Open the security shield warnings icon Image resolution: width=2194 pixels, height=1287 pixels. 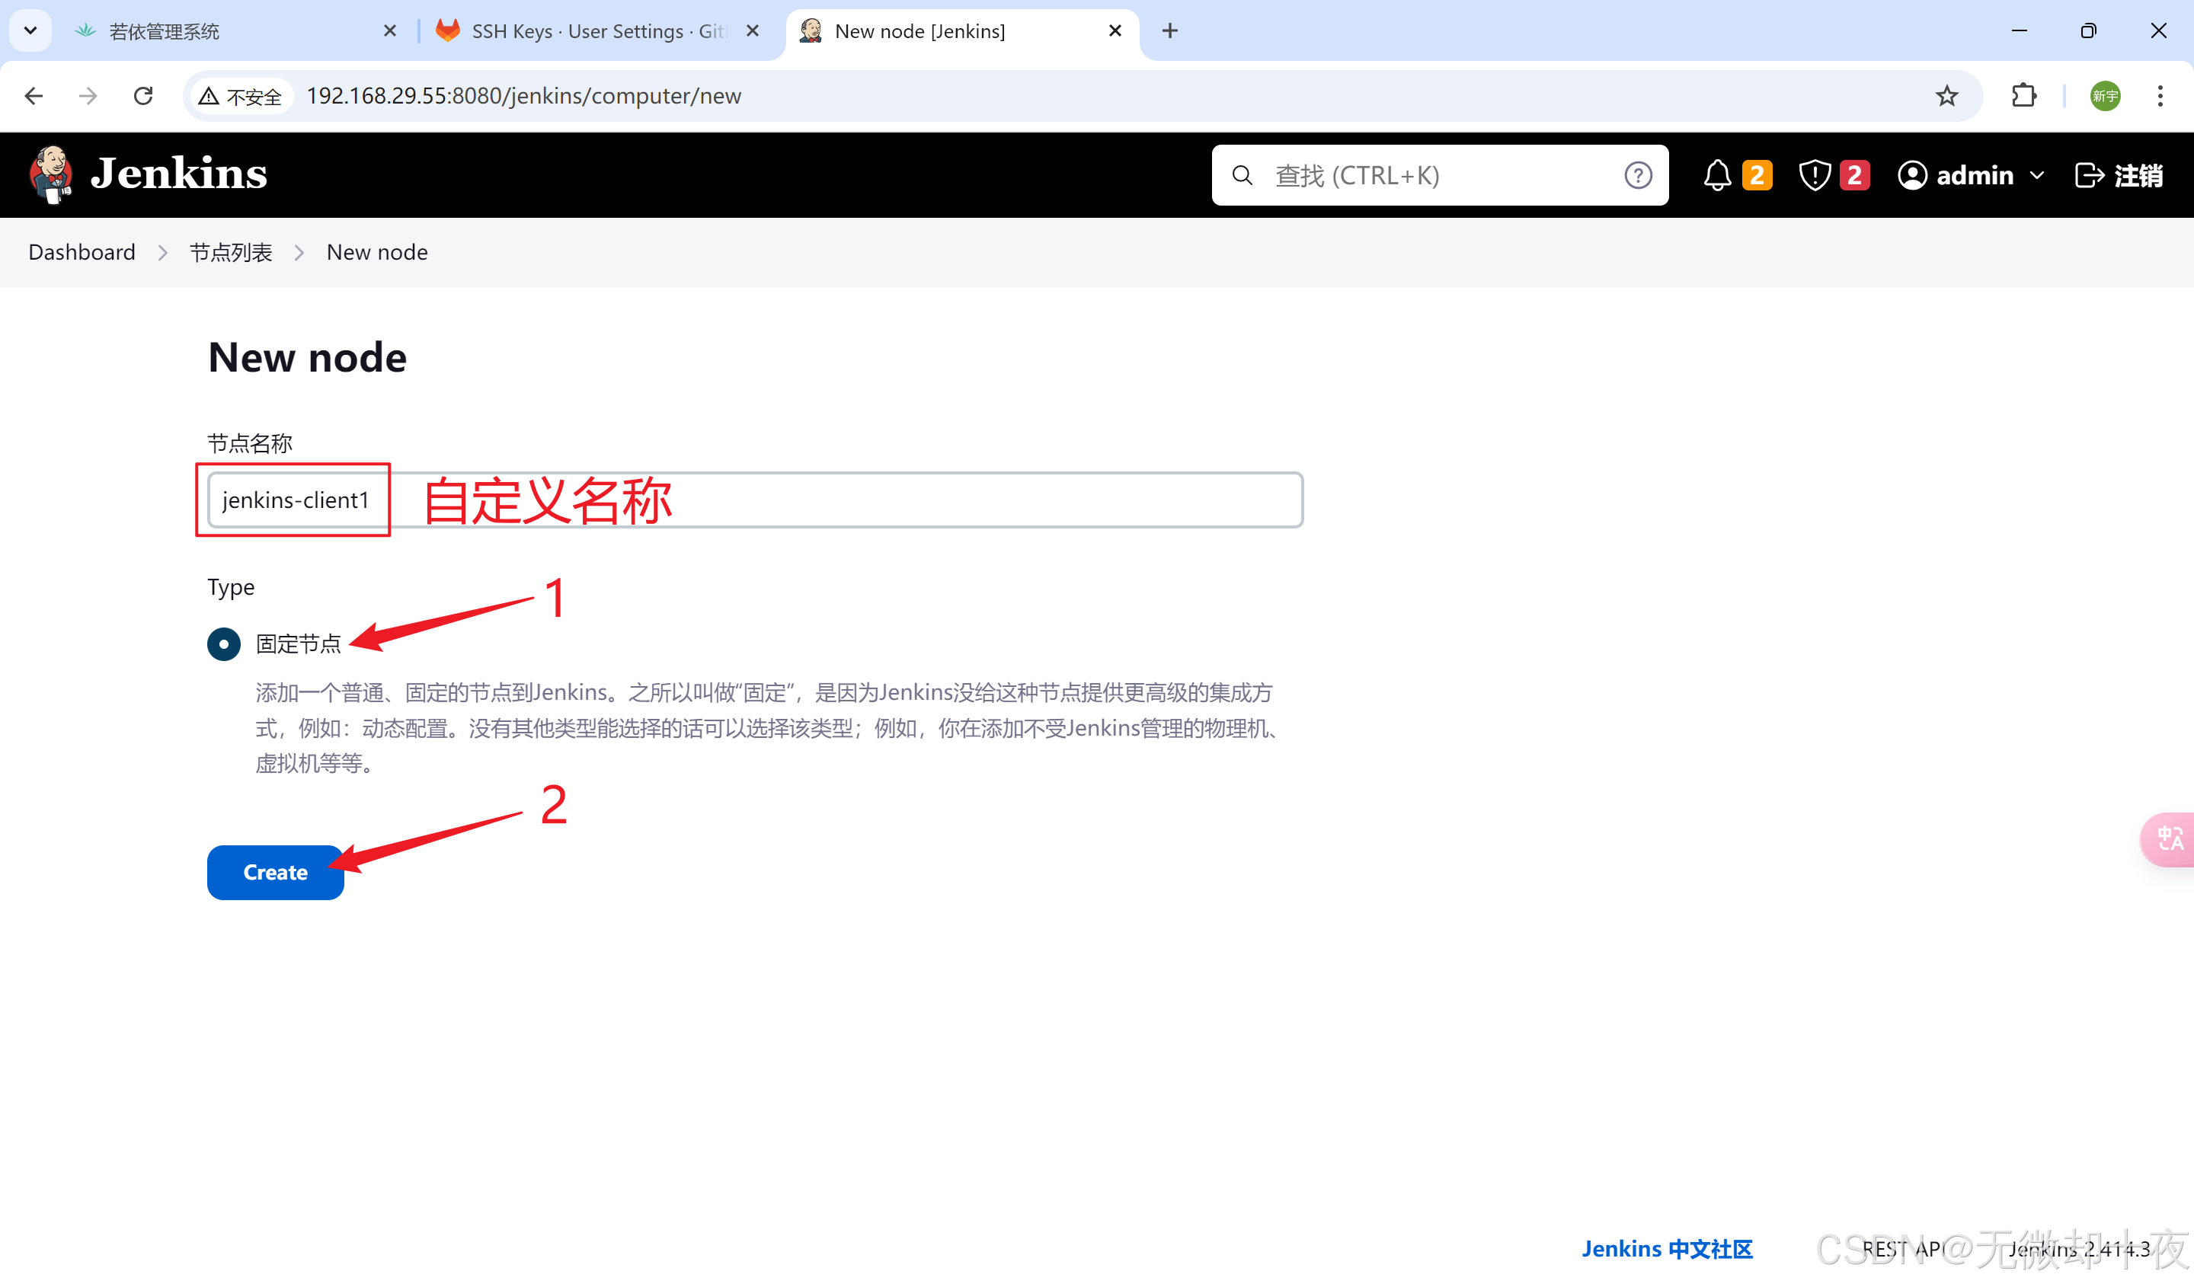tap(1815, 175)
